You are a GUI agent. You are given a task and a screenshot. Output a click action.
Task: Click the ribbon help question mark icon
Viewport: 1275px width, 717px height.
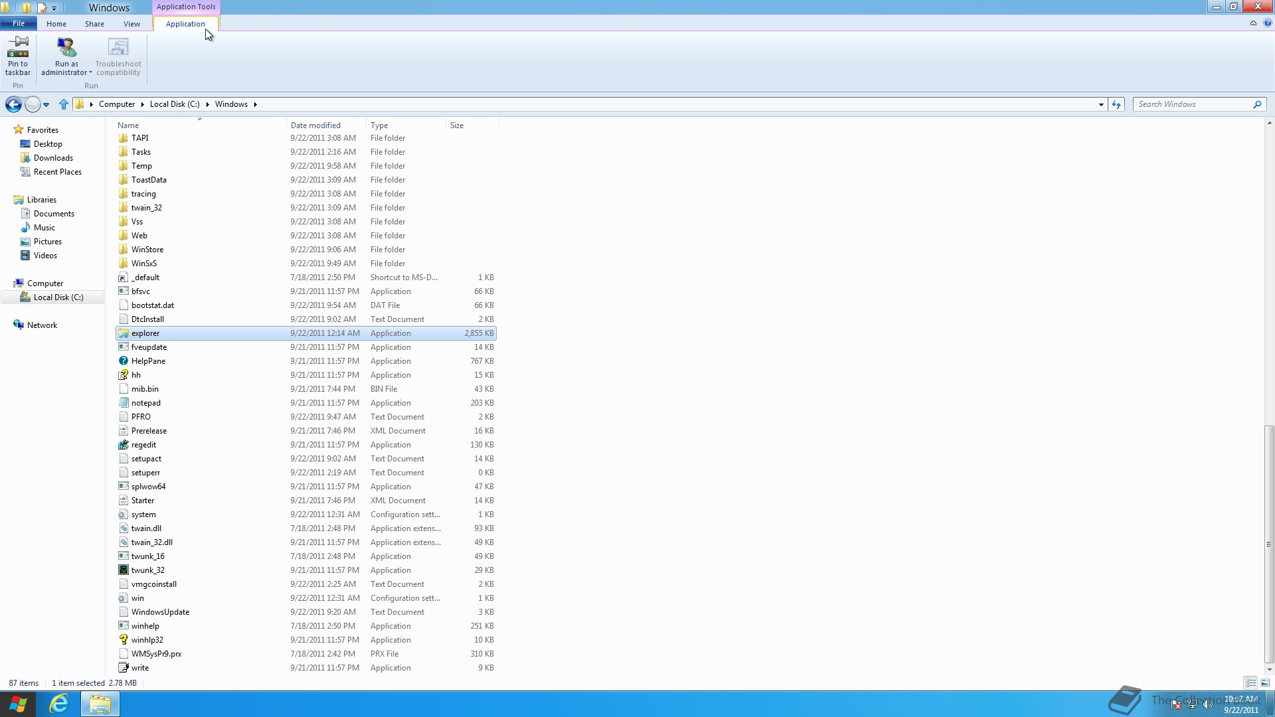(1267, 23)
